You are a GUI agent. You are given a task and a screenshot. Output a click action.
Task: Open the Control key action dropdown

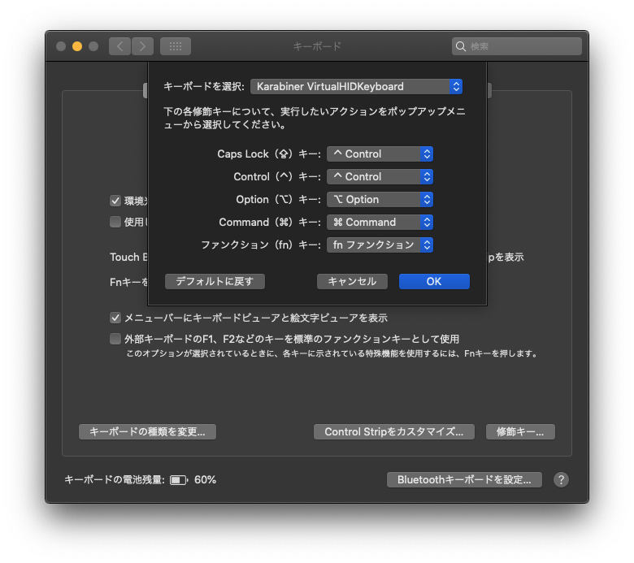380,176
